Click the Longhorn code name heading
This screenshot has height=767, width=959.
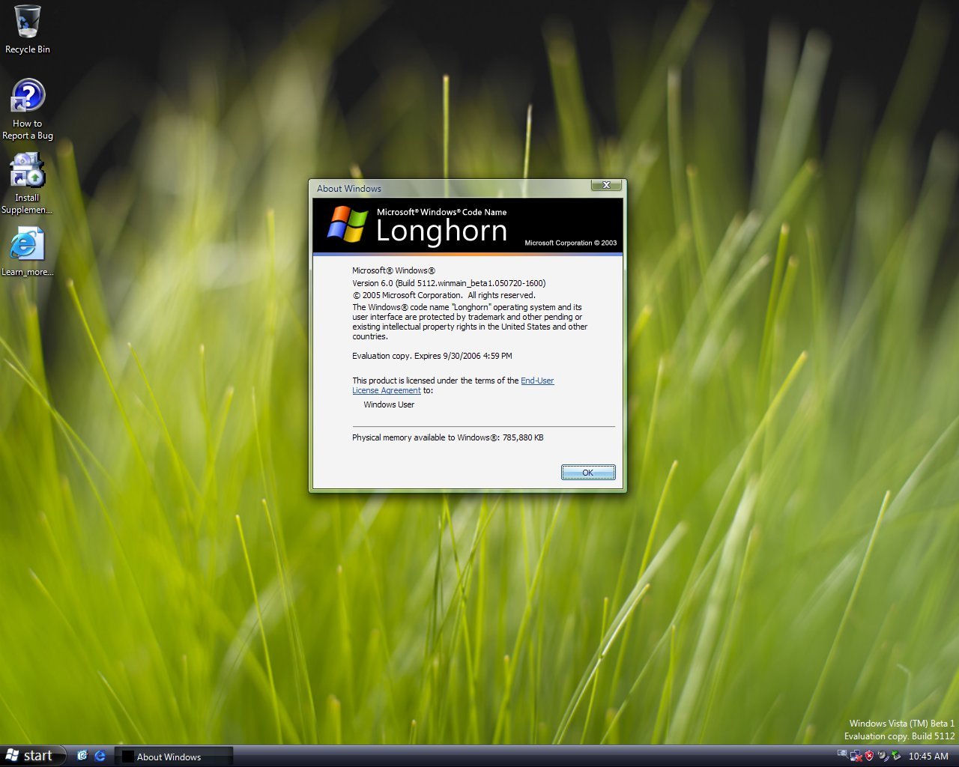441,231
